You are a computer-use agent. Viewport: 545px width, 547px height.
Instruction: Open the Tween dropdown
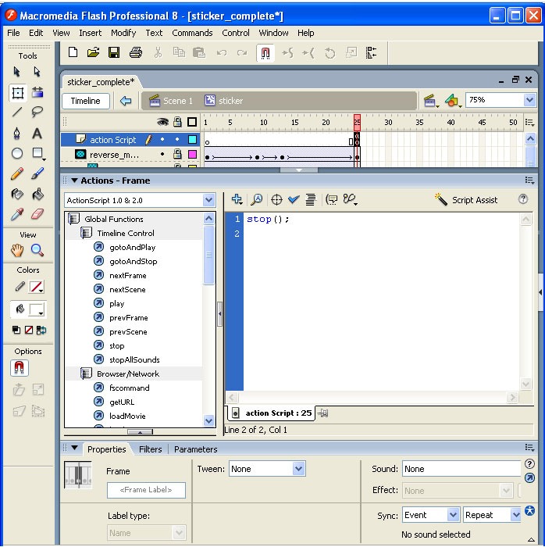[x=298, y=469]
